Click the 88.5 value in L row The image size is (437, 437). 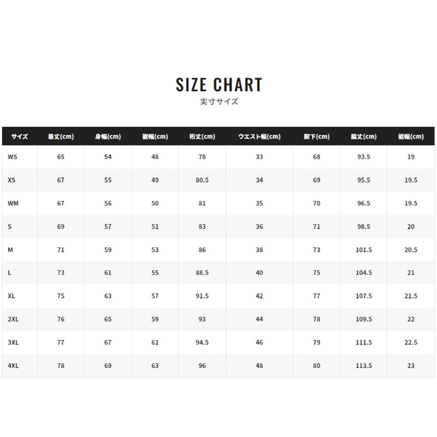[x=202, y=273]
